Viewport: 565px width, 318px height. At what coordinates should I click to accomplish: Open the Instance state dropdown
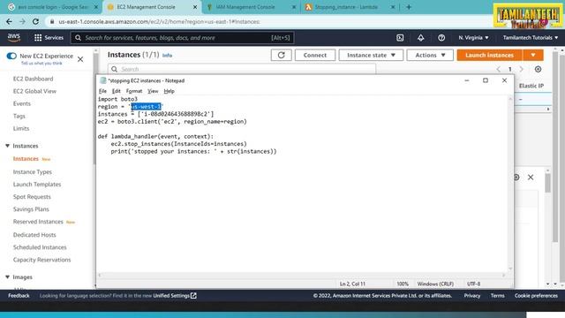click(371, 55)
